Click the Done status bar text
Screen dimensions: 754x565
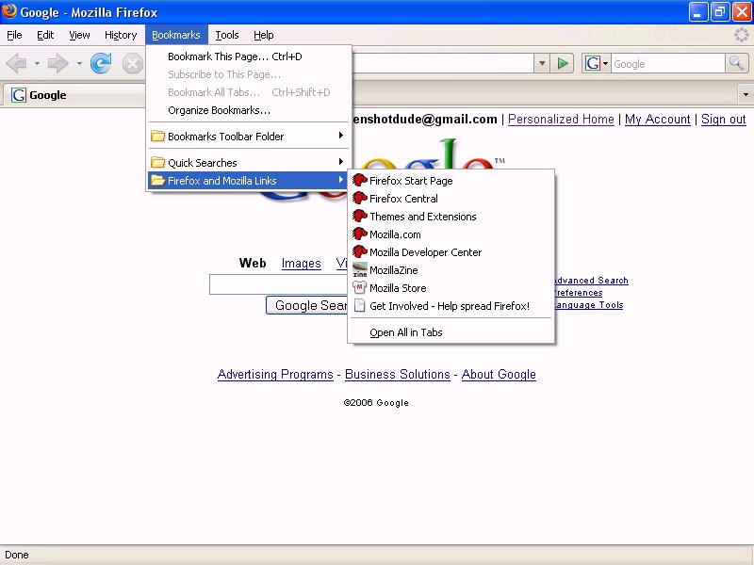click(x=17, y=555)
